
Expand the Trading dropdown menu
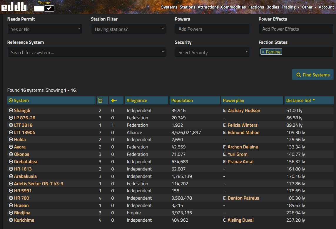pos(290,7)
